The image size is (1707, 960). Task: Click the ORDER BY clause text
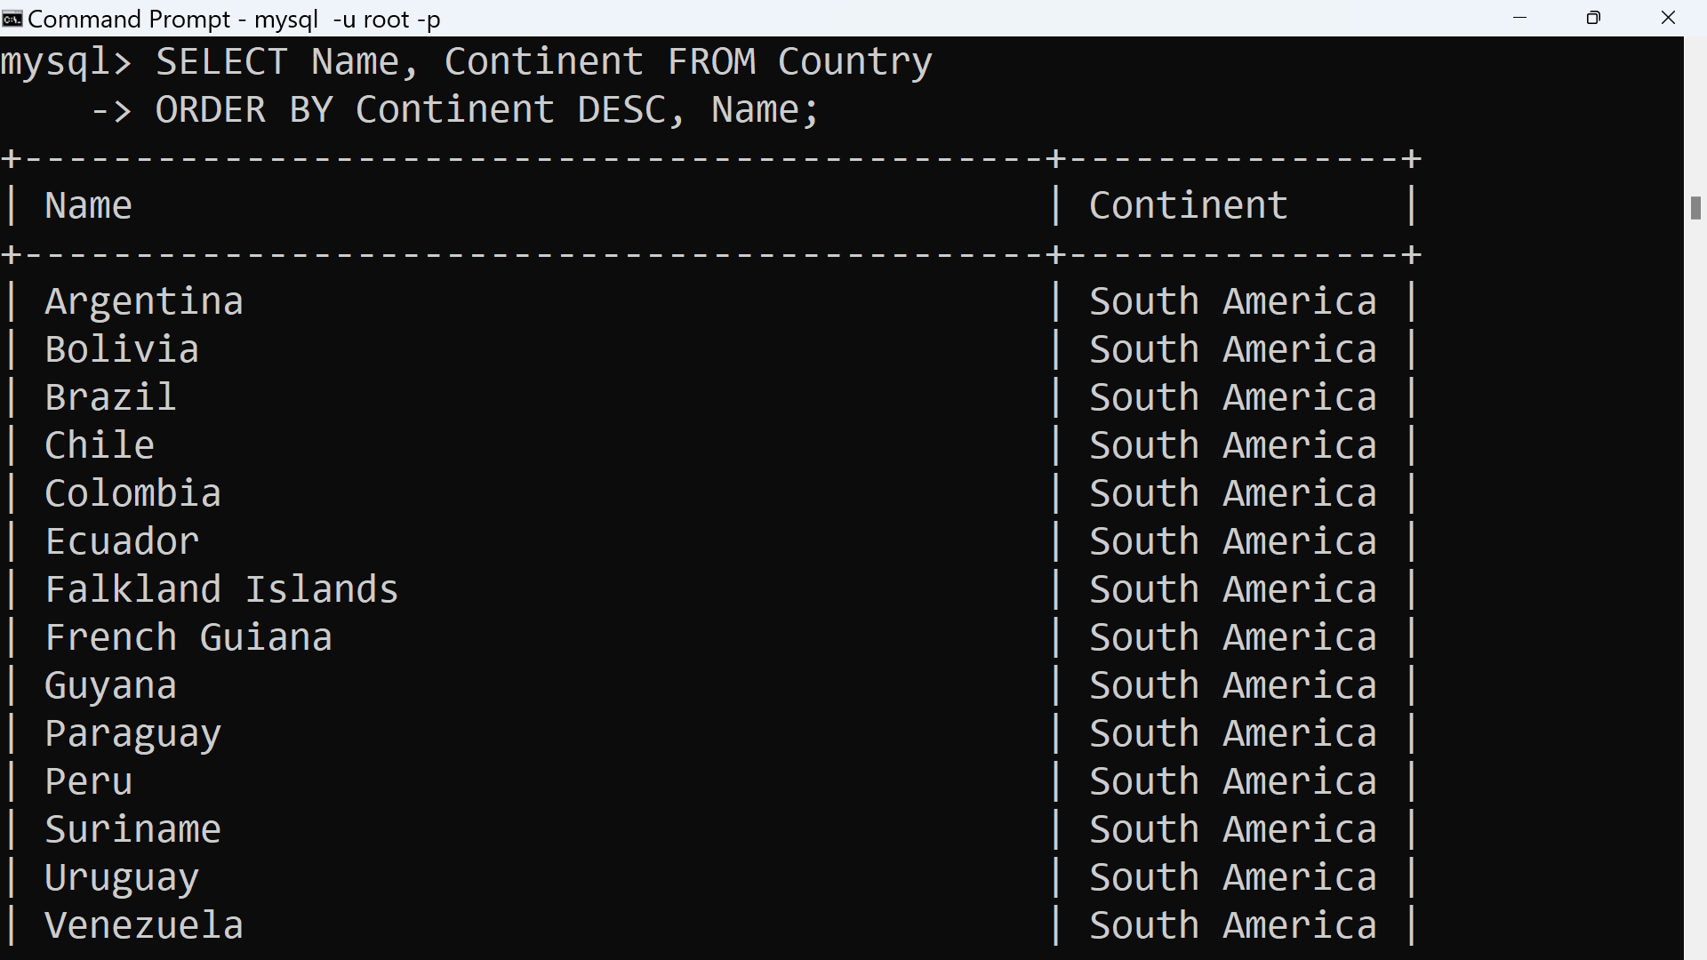(244, 109)
